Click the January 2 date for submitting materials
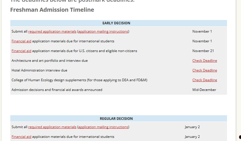241x141 pixels. coord(192,127)
